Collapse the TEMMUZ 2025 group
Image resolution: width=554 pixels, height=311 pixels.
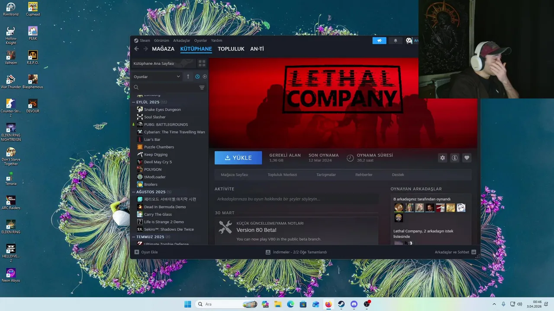point(134,237)
